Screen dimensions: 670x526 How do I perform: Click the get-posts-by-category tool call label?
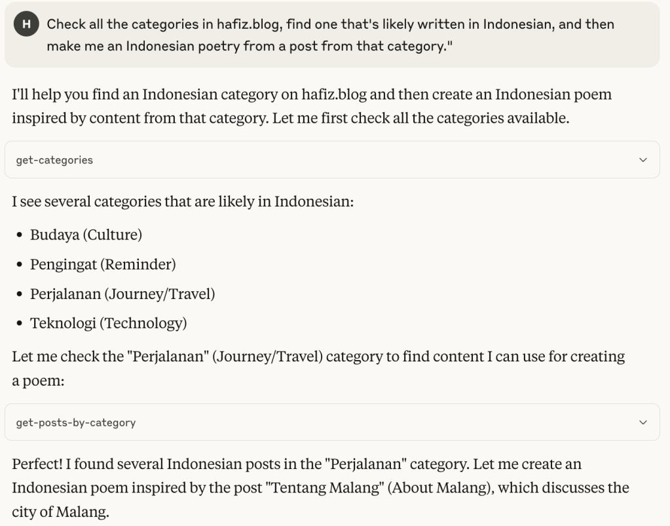coord(76,422)
